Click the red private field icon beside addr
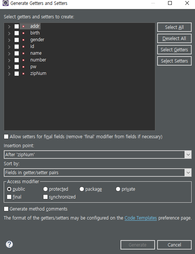Viewport: 195px width, 254px height. pos(24,26)
